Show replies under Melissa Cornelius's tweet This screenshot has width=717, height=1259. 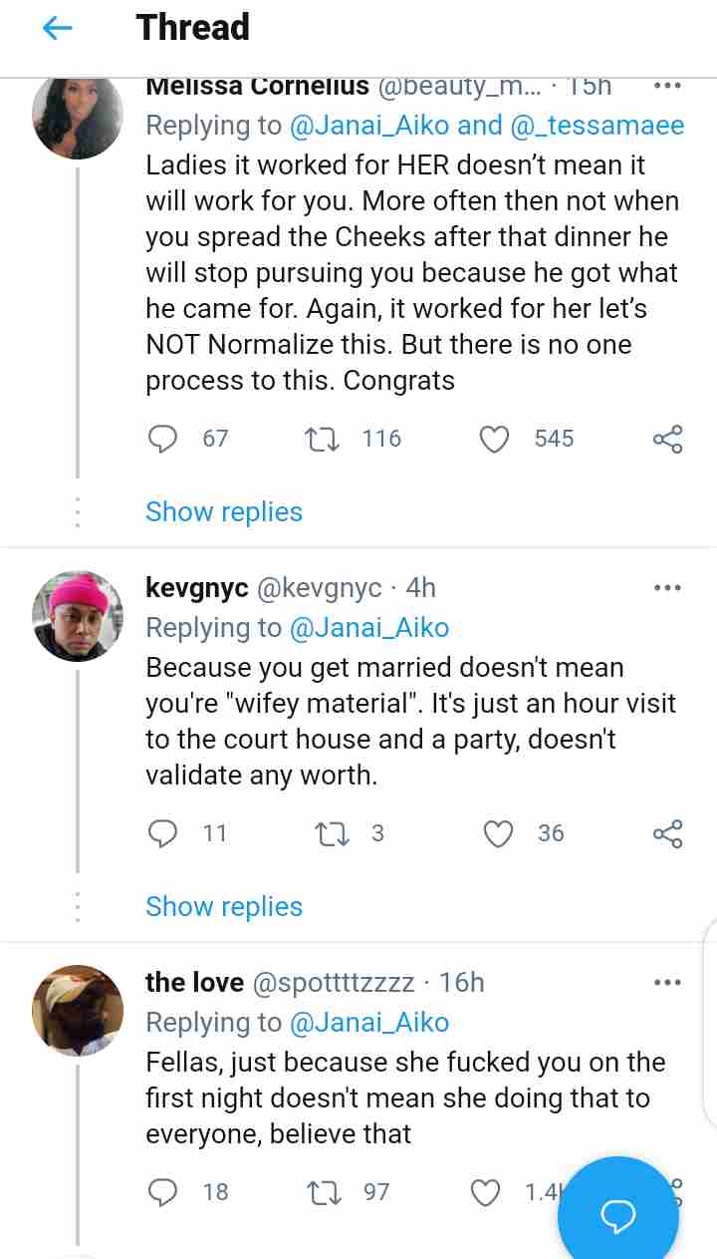(224, 511)
